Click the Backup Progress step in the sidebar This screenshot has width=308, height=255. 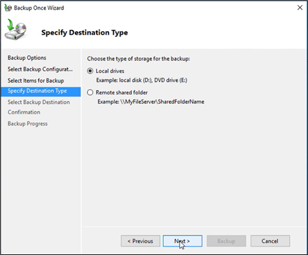pyautogui.click(x=27, y=123)
